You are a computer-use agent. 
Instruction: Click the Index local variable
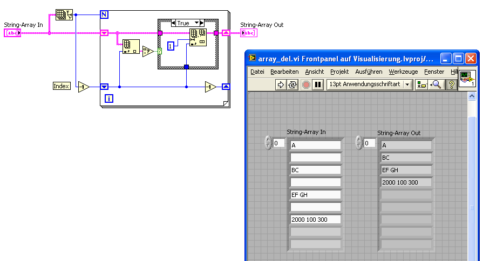(62, 86)
